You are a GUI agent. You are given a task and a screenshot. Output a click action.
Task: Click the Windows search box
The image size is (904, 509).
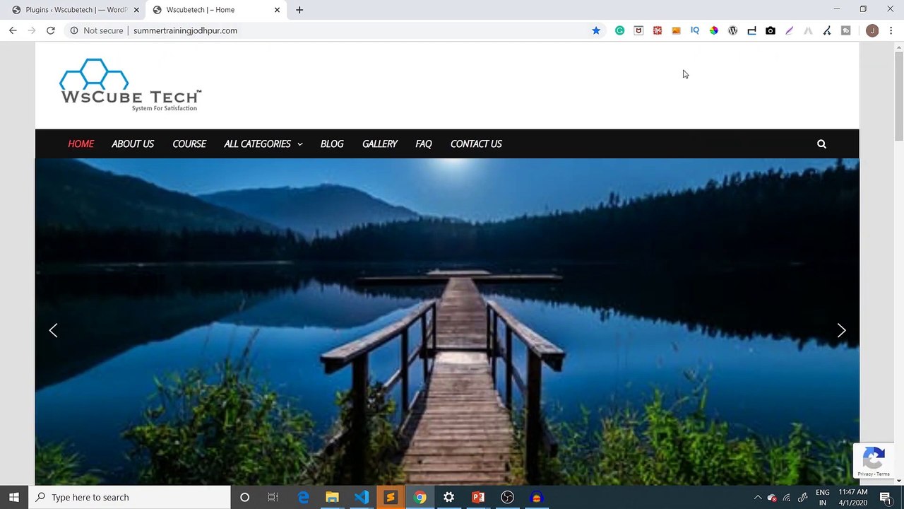coord(129,497)
